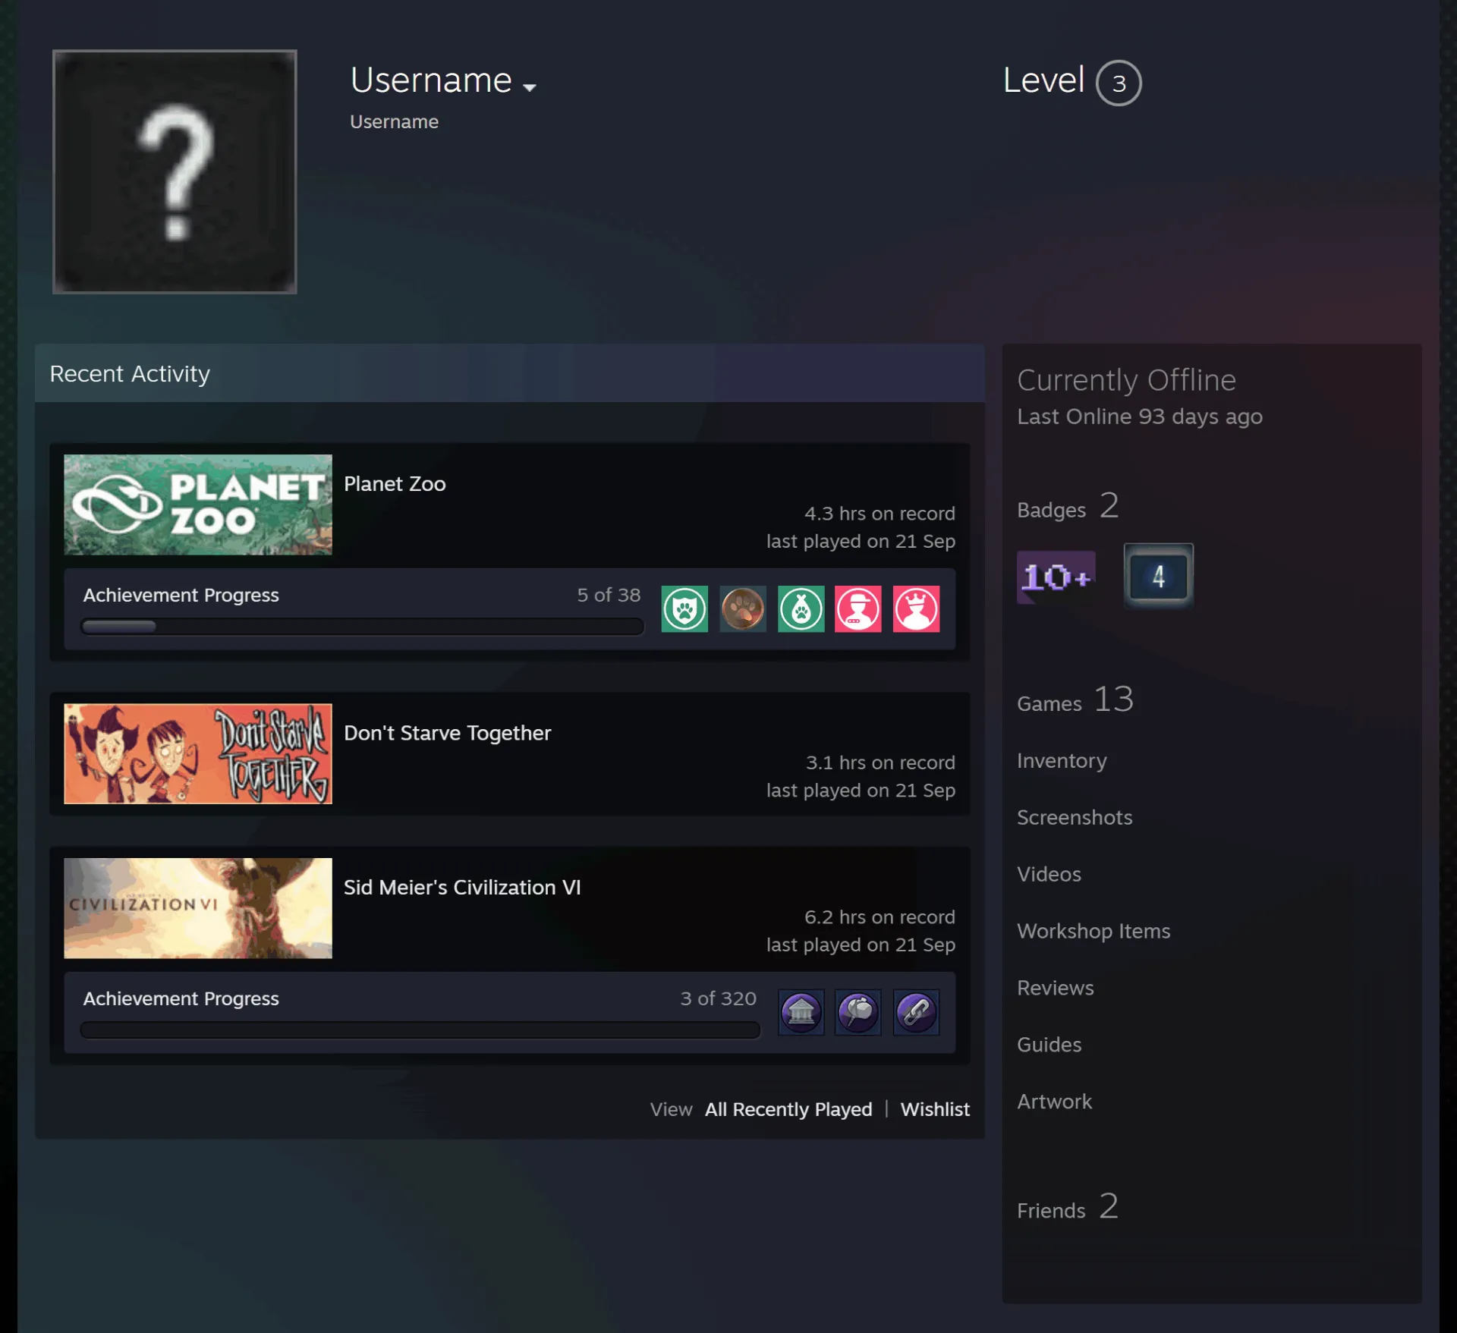The height and width of the screenshot is (1333, 1457).
Task: Click Planet Zoo achievement progress bar
Action: tap(362, 627)
